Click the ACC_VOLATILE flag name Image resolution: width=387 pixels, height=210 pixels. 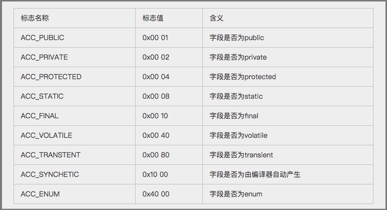click(x=47, y=135)
